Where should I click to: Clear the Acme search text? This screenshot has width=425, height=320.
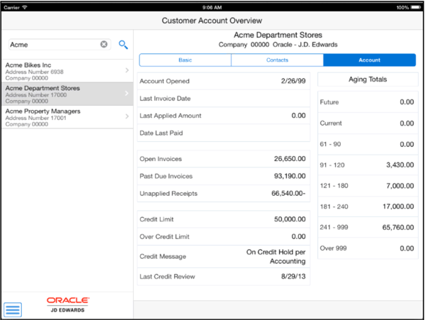[104, 44]
